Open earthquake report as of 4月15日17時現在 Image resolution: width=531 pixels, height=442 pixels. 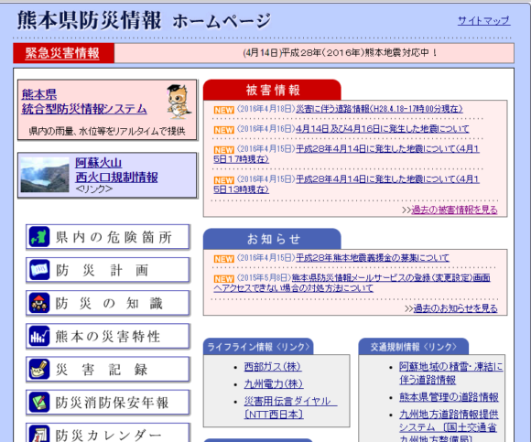346,154
